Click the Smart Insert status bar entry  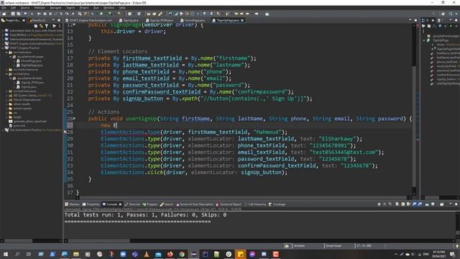click(333, 246)
